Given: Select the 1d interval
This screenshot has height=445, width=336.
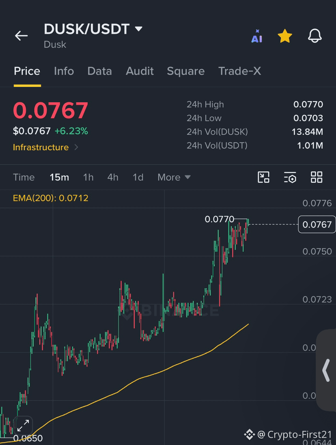Looking at the screenshot, I should tap(138, 177).
